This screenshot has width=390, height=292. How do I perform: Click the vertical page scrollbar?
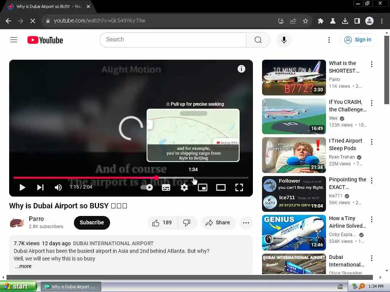387,70
